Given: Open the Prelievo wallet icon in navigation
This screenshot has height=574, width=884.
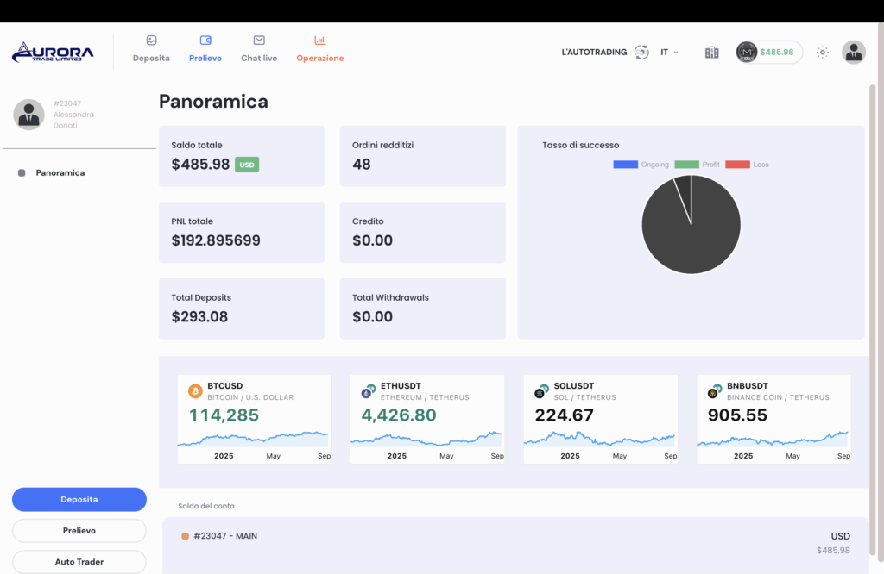Looking at the screenshot, I should pyautogui.click(x=205, y=41).
